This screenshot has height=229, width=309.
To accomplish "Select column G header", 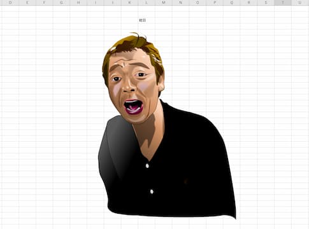I will click(61, 3).
